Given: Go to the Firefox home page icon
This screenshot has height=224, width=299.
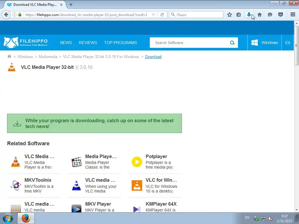Looking at the screenshot, I should pos(260,15).
